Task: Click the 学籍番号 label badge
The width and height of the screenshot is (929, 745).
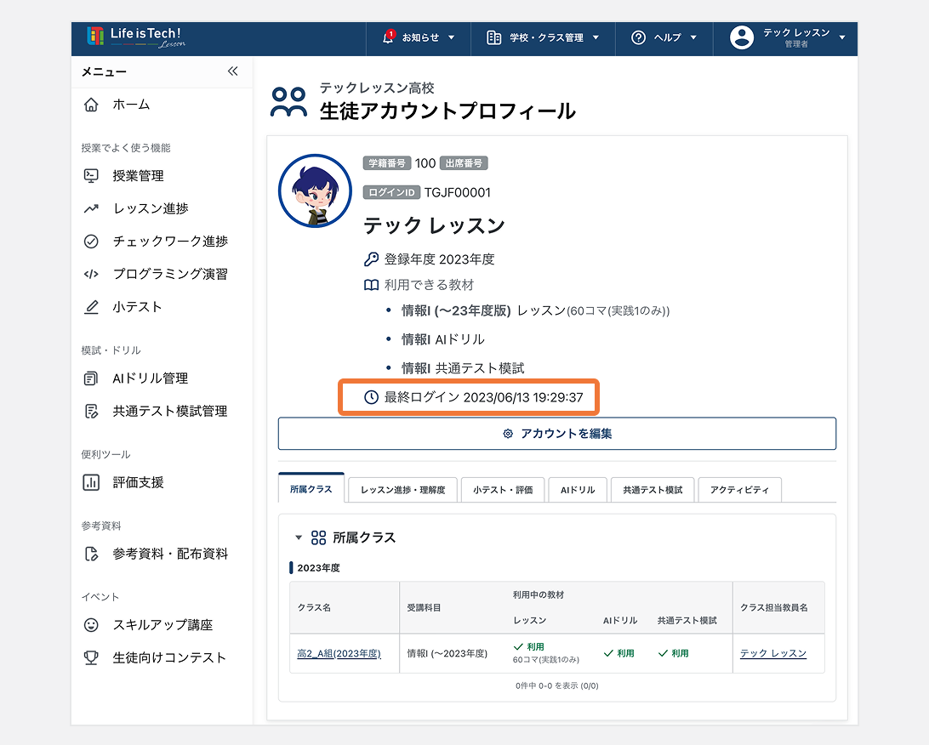Action: point(387,162)
